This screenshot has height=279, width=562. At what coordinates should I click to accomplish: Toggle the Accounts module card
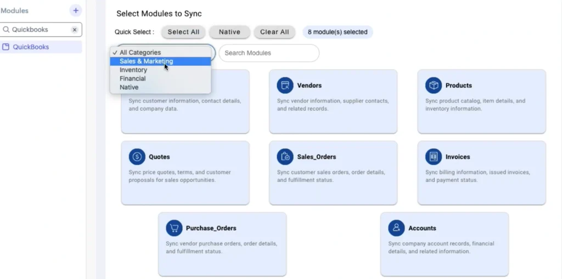(x=445, y=244)
